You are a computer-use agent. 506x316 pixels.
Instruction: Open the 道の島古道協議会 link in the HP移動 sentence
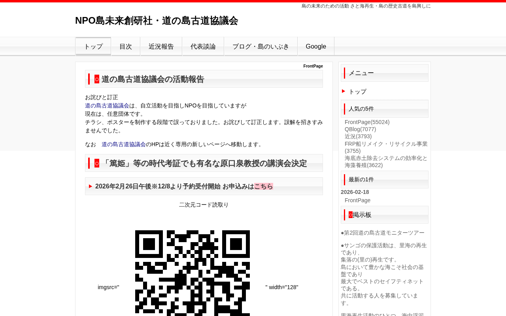(124, 144)
